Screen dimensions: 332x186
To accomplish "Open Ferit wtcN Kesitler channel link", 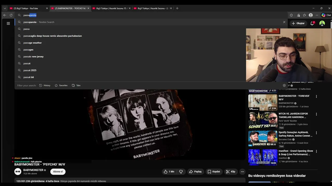I will [288, 121].
